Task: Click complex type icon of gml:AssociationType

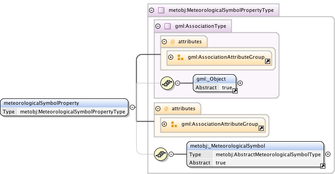Action: (167, 26)
